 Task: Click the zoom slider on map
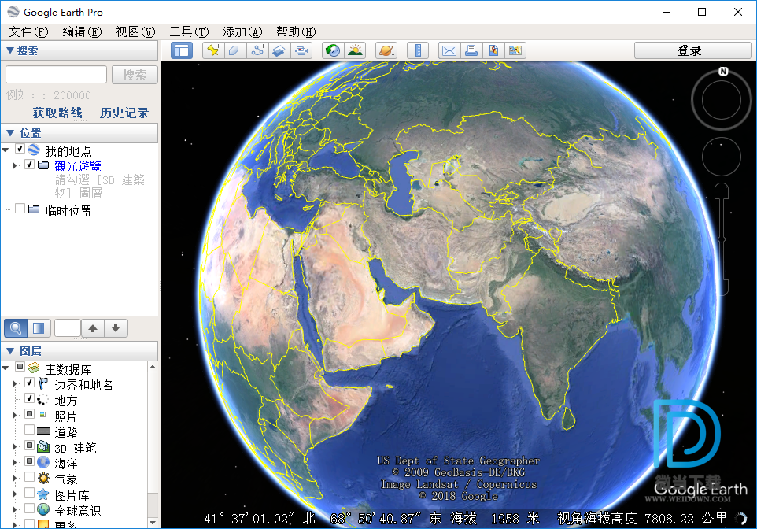click(722, 239)
